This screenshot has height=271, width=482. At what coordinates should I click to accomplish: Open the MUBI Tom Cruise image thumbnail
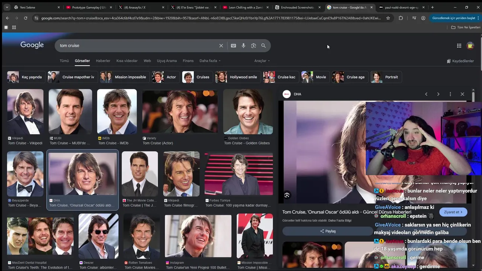pos(70,112)
